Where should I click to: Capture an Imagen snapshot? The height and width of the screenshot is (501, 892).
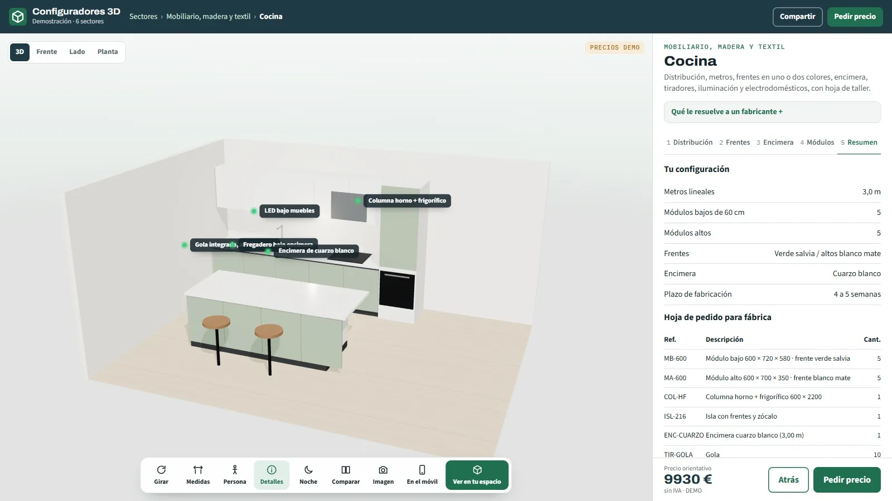[383, 475]
